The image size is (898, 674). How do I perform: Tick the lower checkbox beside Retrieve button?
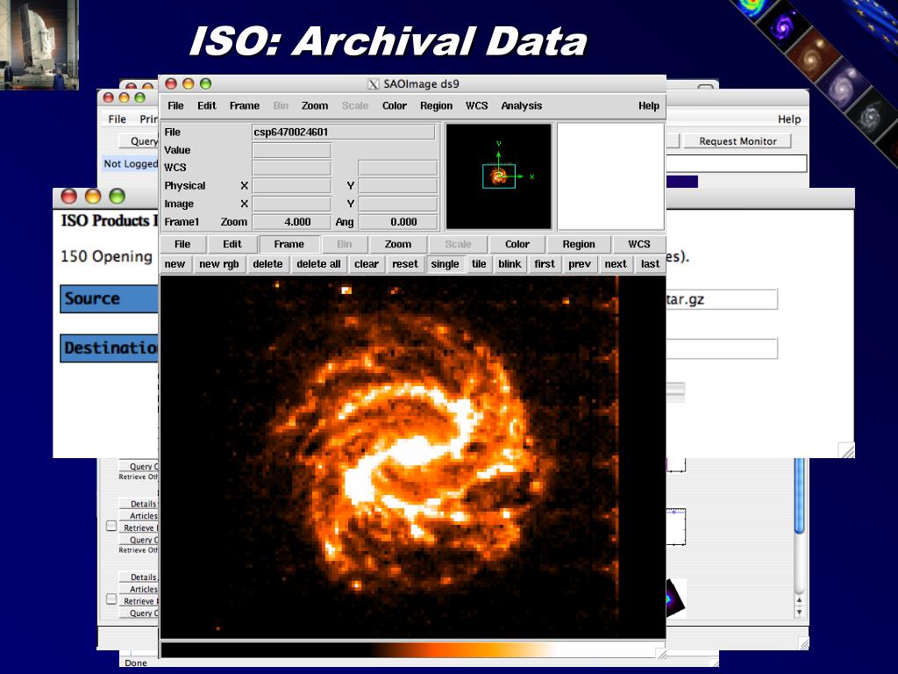[x=111, y=599]
